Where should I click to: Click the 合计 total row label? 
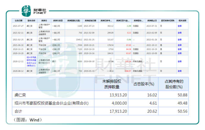[18, 111]
